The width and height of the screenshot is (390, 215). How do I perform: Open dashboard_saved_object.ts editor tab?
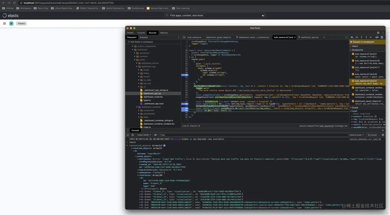click(218, 37)
